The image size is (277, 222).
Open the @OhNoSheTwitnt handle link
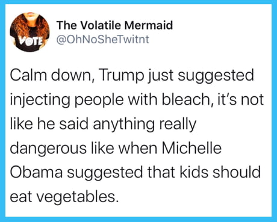click(x=103, y=39)
